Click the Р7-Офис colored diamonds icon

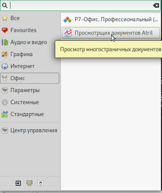click(x=68, y=20)
